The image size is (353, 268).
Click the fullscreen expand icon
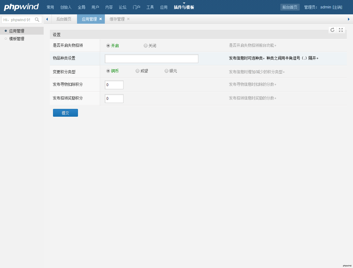coord(341,30)
